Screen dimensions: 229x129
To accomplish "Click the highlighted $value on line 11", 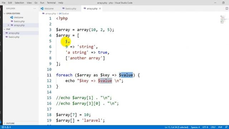I will click(126, 75).
